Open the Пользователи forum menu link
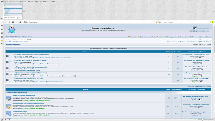 pyautogui.click(x=183, y=37)
